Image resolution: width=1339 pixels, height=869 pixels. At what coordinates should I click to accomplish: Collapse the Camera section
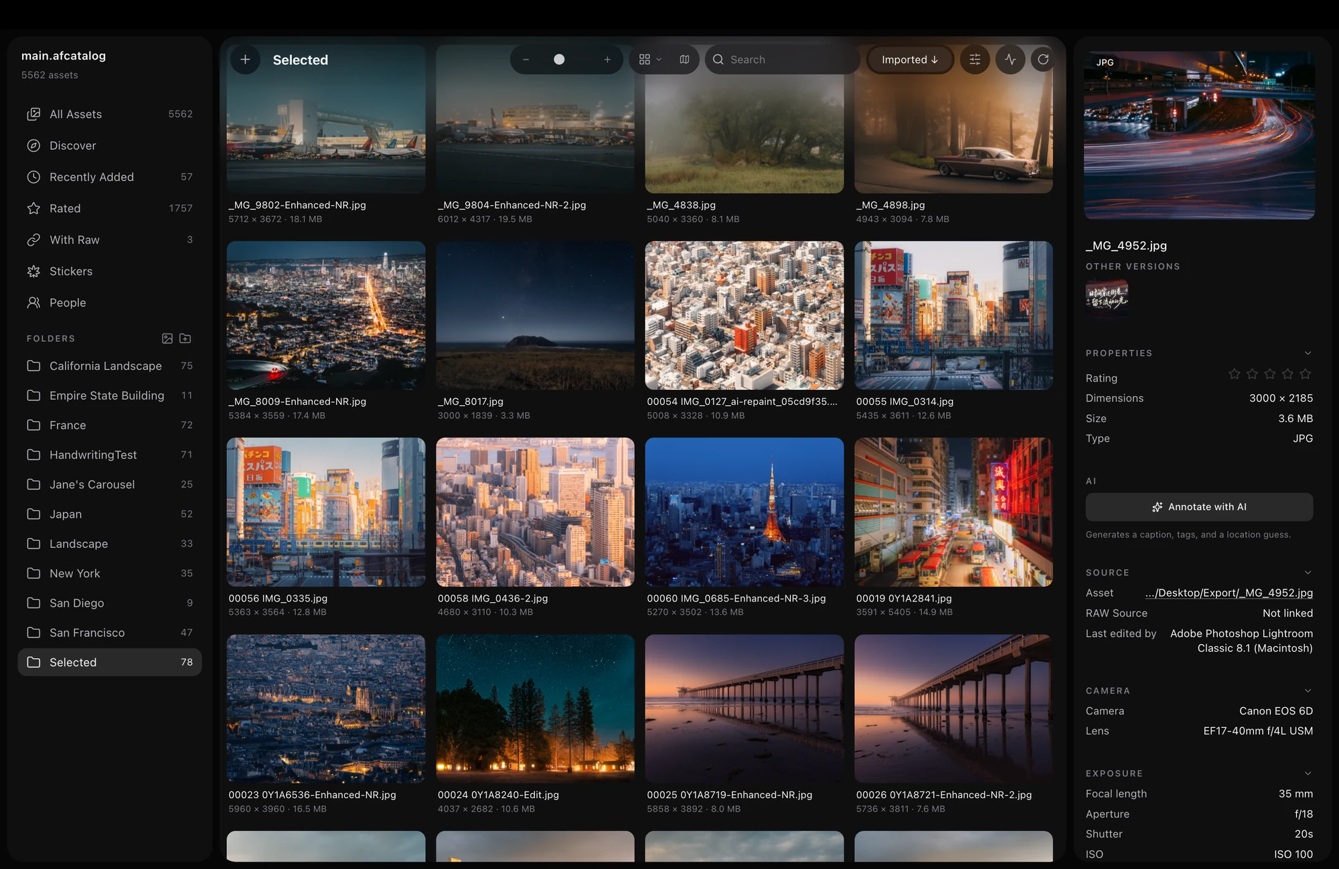coord(1308,690)
